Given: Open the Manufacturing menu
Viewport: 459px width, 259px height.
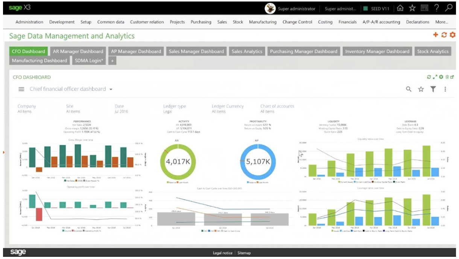Looking at the screenshot, I should (263, 22).
